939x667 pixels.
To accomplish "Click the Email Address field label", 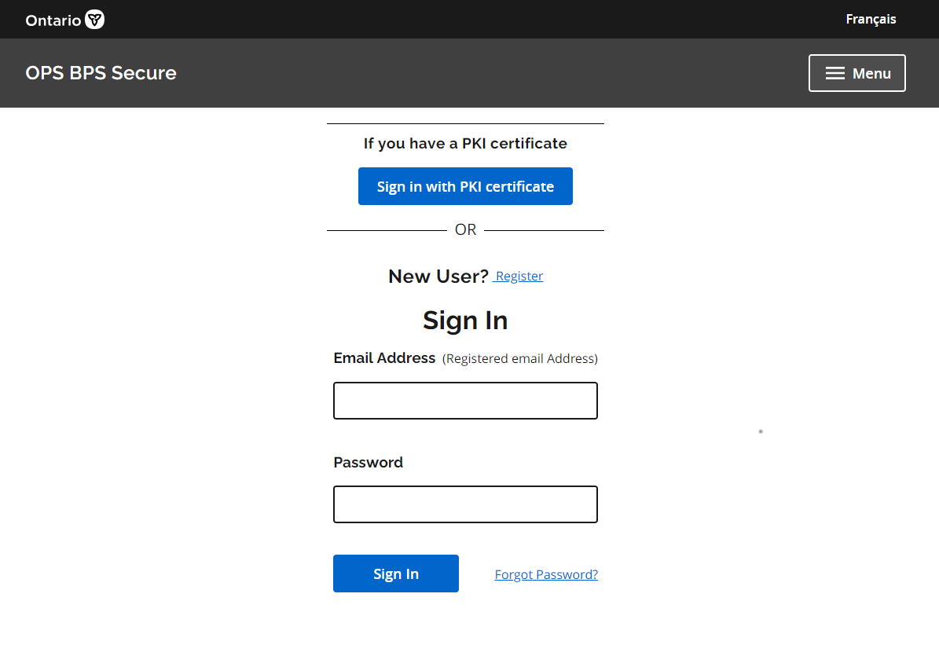I will (x=384, y=358).
